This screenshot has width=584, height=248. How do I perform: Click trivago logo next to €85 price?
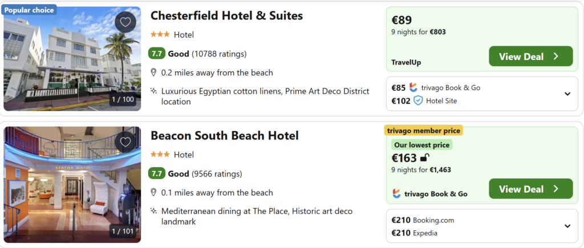[413, 87]
